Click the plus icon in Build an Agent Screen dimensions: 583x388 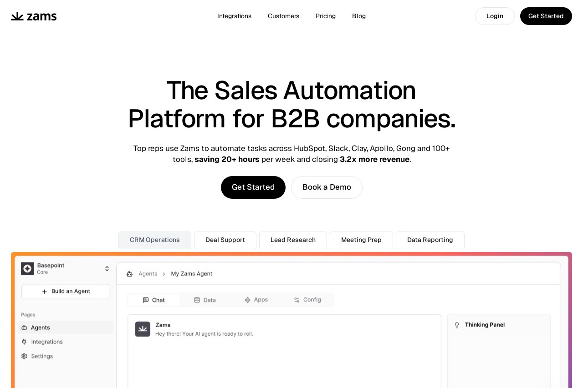point(45,292)
